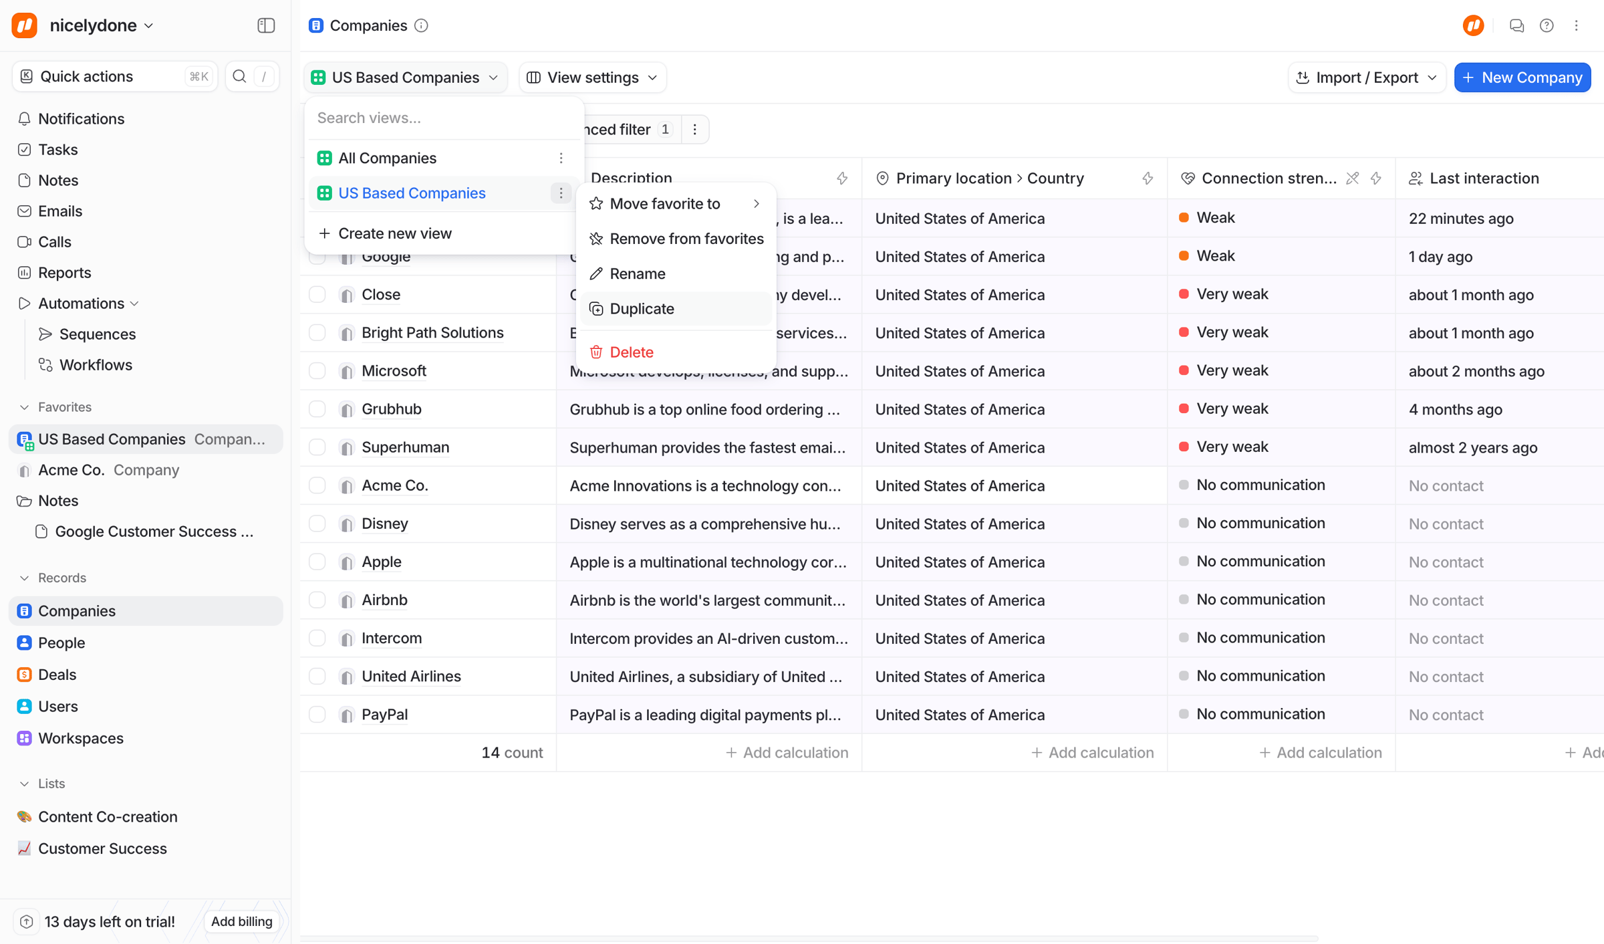The height and width of the screenshot is (944, 1604).
Task: Click the New Company button
Action: [x=1522, y=78]
